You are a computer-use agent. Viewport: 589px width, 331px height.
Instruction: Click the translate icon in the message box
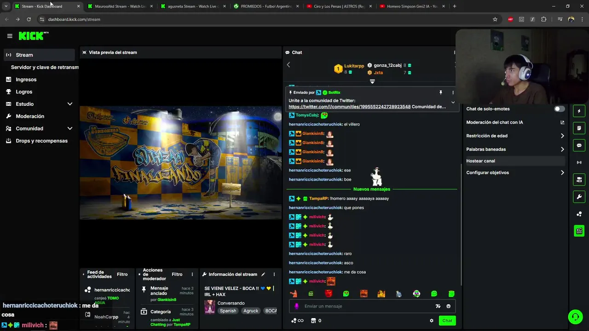(x=438, y=306)
